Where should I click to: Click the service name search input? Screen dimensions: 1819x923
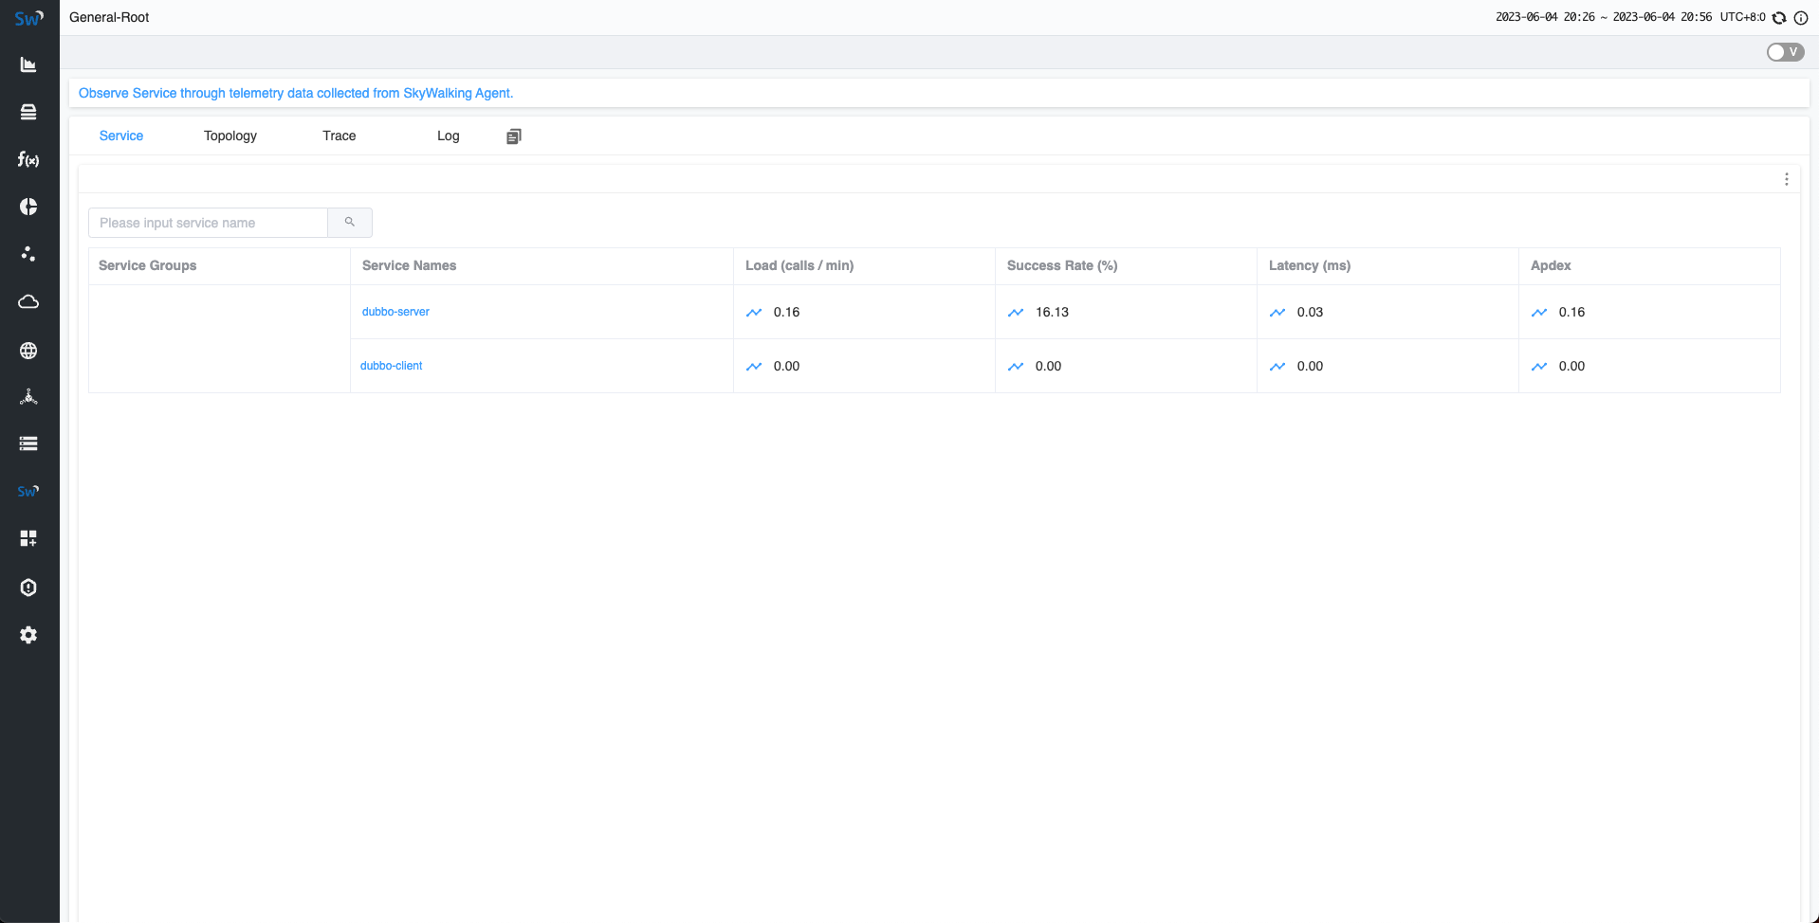[x=209, y=223]
